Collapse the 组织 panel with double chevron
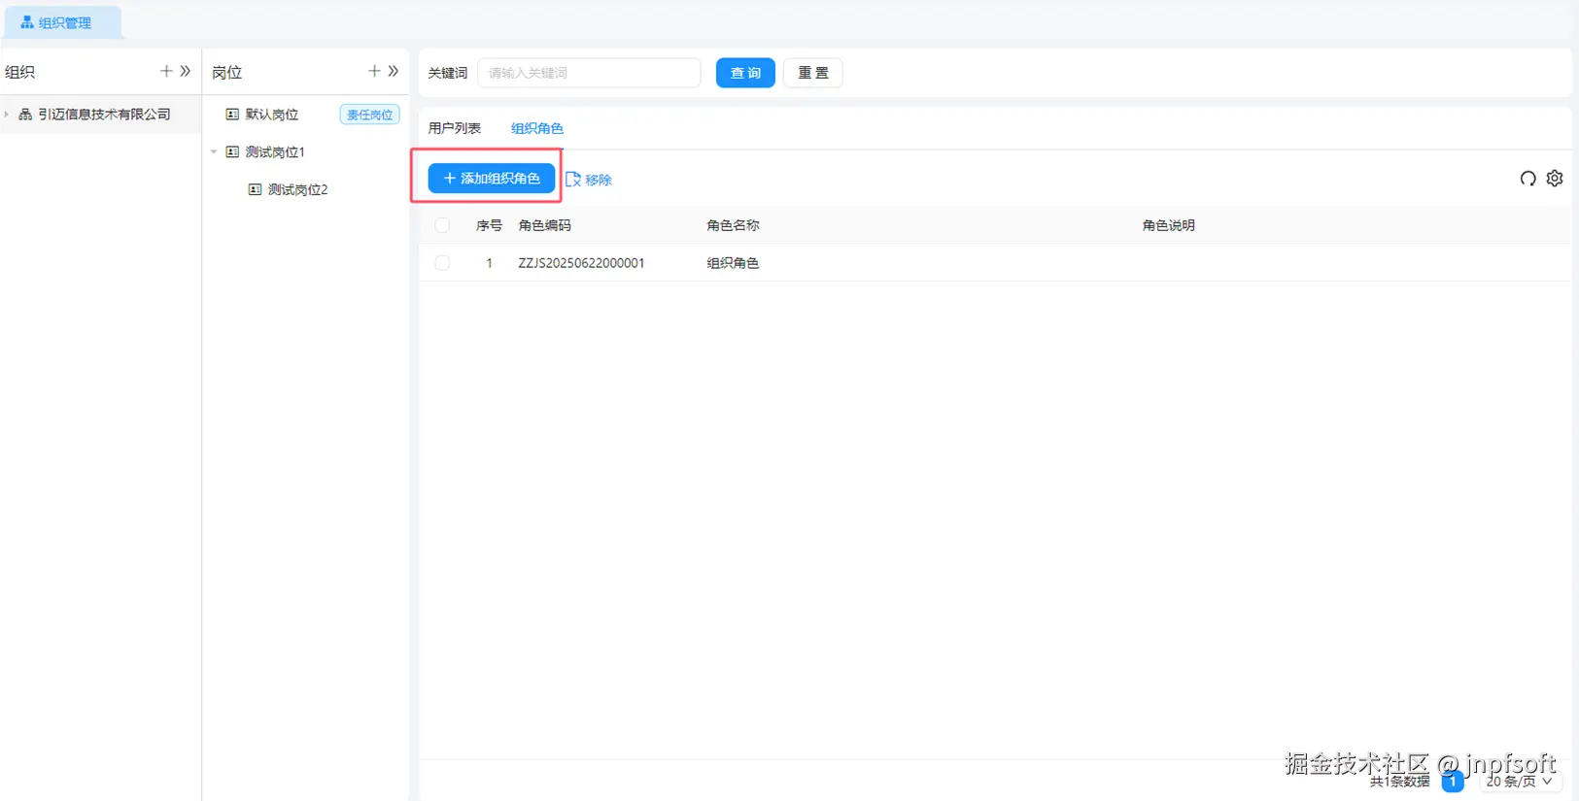This screenshot has width=1579, height=801. [x=186, y=71]
